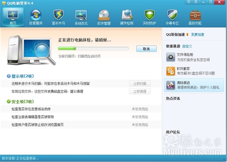Click the 软件搬家 orange boxes icon
The image size is (227, 162).
[x=170, y=71]
